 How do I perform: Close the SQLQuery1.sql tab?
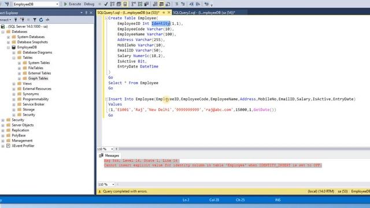(169, 13)
